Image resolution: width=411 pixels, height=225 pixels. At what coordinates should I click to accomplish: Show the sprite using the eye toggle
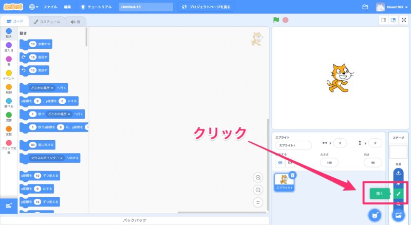(281, 162)
